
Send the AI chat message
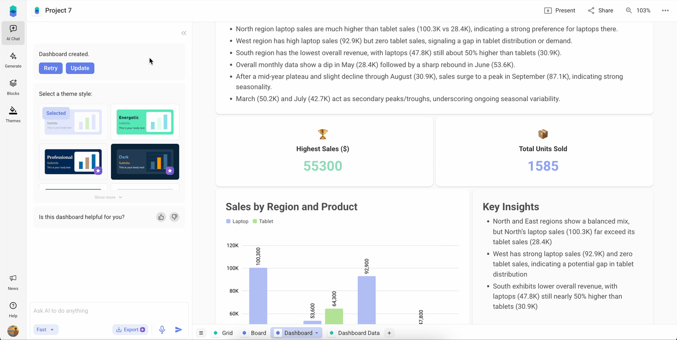(179, 329)
